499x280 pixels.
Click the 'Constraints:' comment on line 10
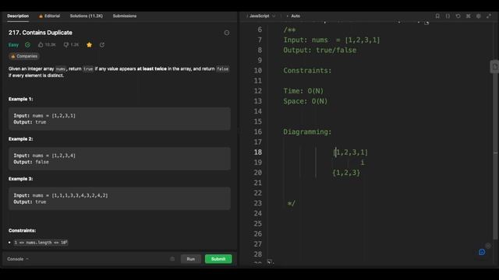pos(307,71)
